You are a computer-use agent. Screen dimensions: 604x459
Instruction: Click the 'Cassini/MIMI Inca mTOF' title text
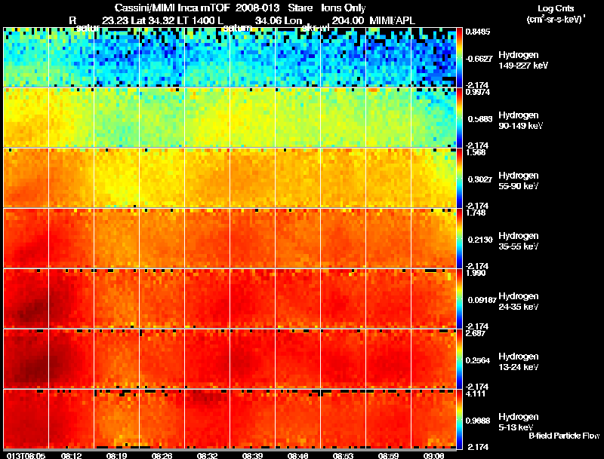(172, 8)
